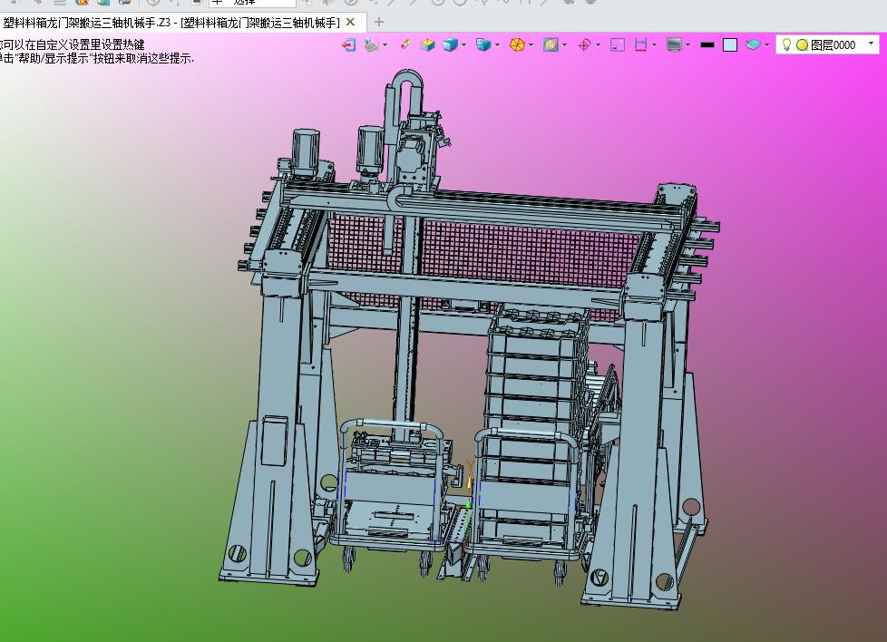
Task: Open the view orientation dropdown arrow
Action: [x=497, y=44]
